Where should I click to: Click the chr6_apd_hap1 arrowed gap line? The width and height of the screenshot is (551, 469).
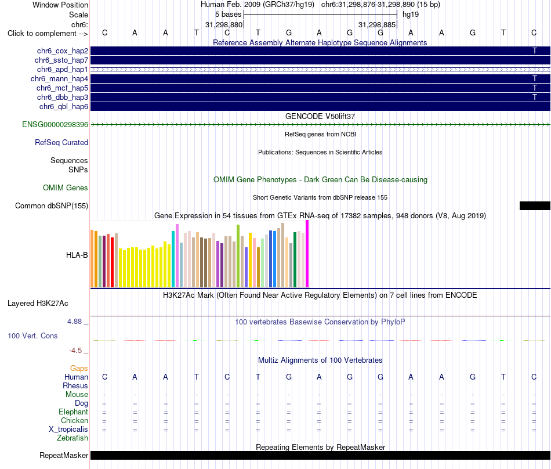(x=320, y=69)
